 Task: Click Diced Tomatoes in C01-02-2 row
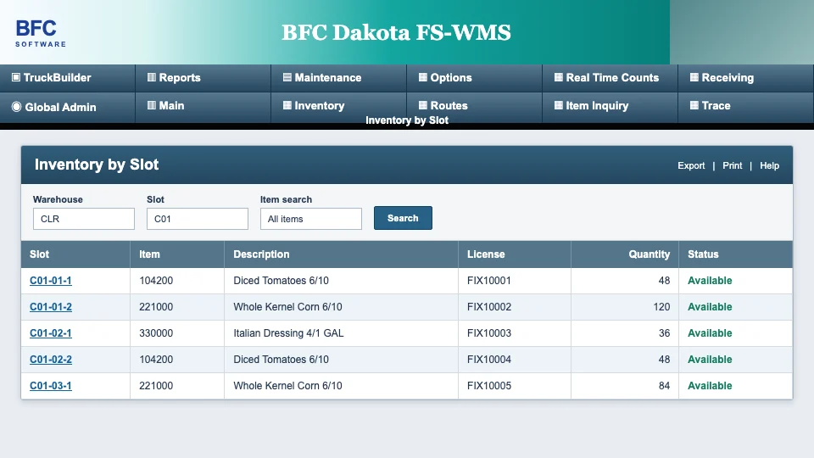(x=281, y=360)
